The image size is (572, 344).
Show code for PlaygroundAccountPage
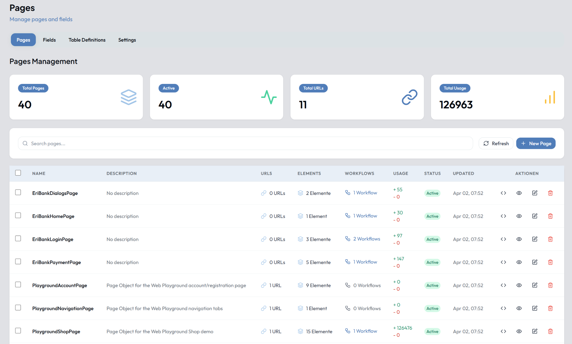(503, 285)
